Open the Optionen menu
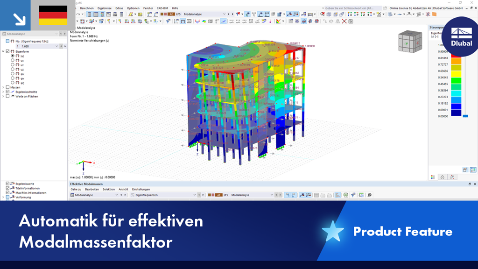This screenshot has width=478, height=269. [133, 8]
